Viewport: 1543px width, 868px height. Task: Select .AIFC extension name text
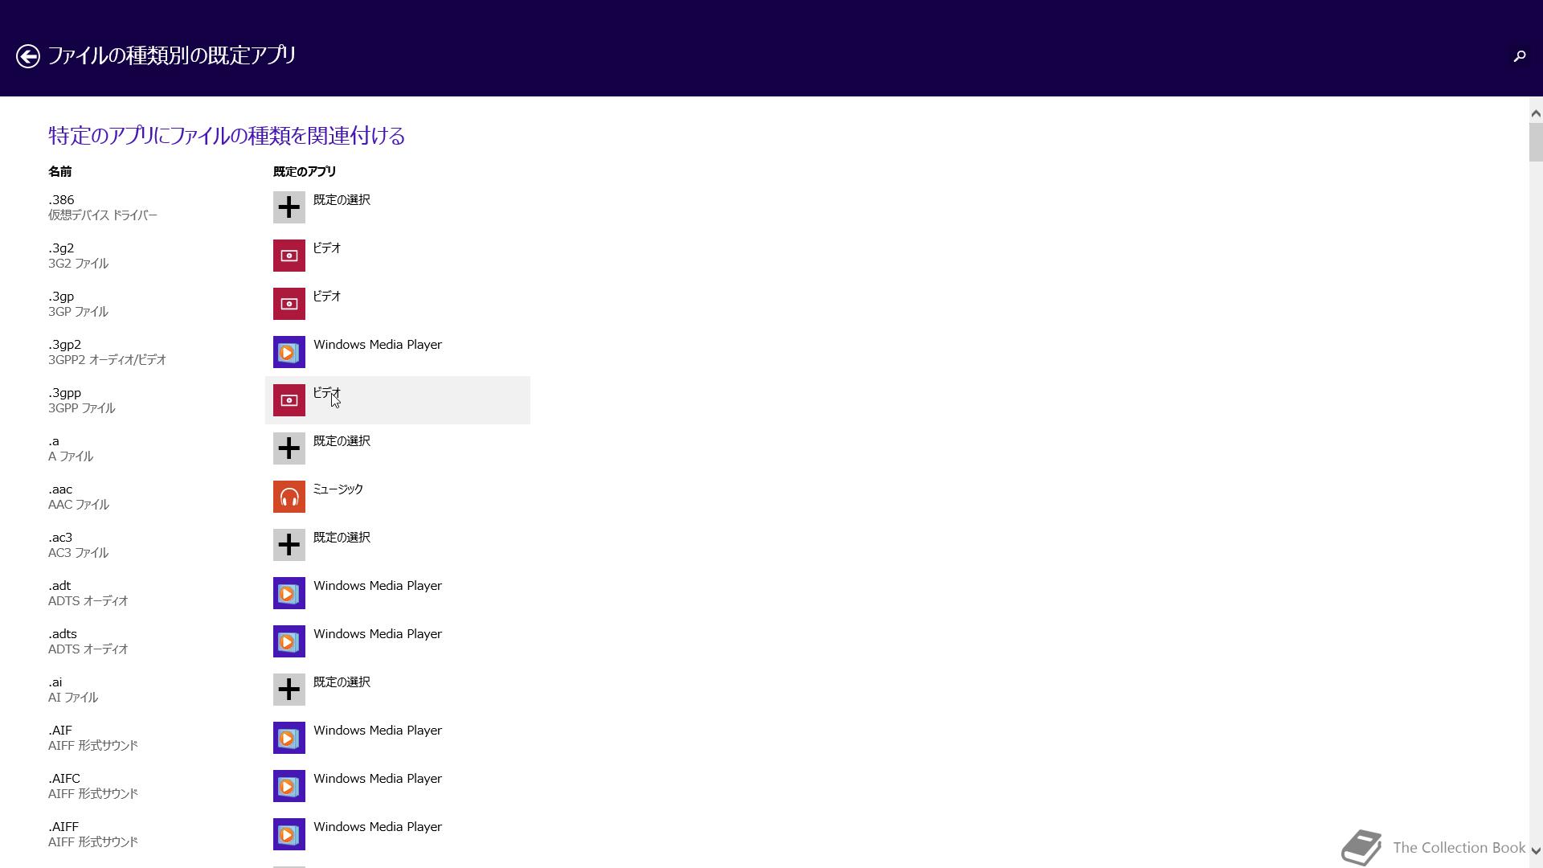64,778
